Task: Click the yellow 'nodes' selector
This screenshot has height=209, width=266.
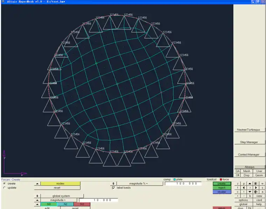Action: pyautogui.click(x=61, y=183)
